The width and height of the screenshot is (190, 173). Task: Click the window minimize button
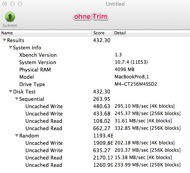click(x=12, y=4)
